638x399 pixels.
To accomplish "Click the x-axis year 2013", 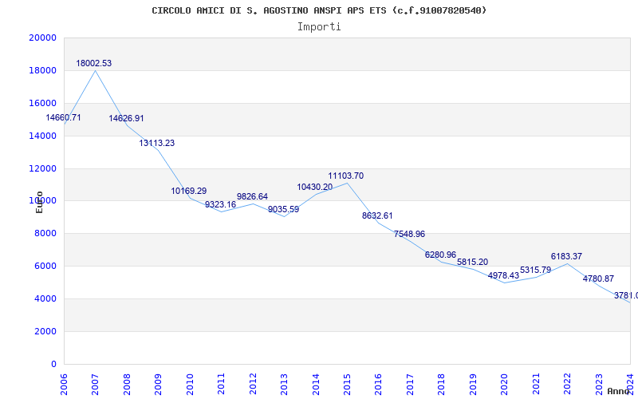I will point(284,384).
